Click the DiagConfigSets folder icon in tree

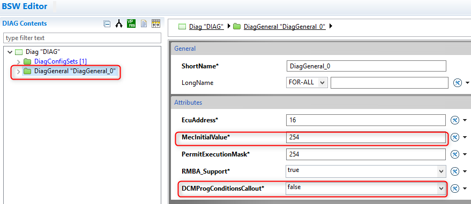(x=28, y=62)
